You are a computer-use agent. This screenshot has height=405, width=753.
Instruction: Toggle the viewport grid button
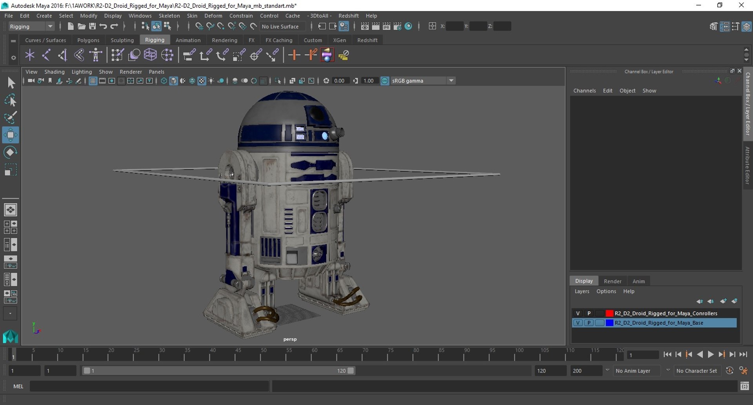click(x=93, y=81)
